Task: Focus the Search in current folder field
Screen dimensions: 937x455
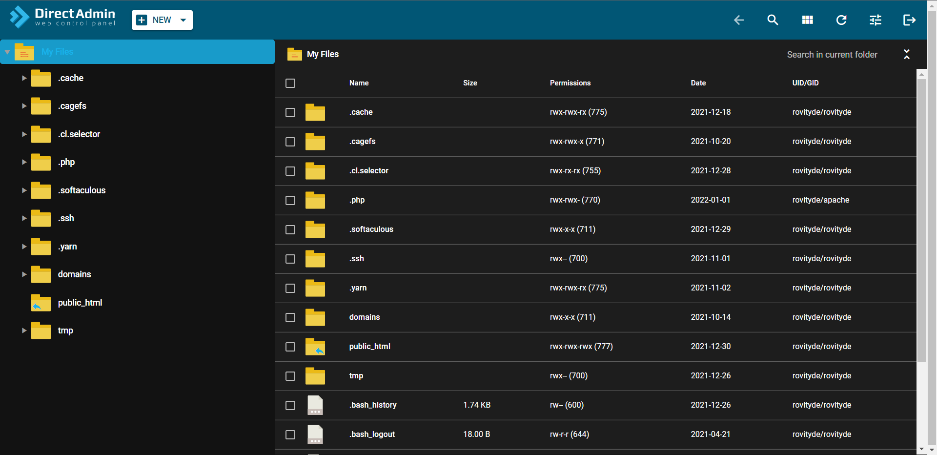Action: 832,55
